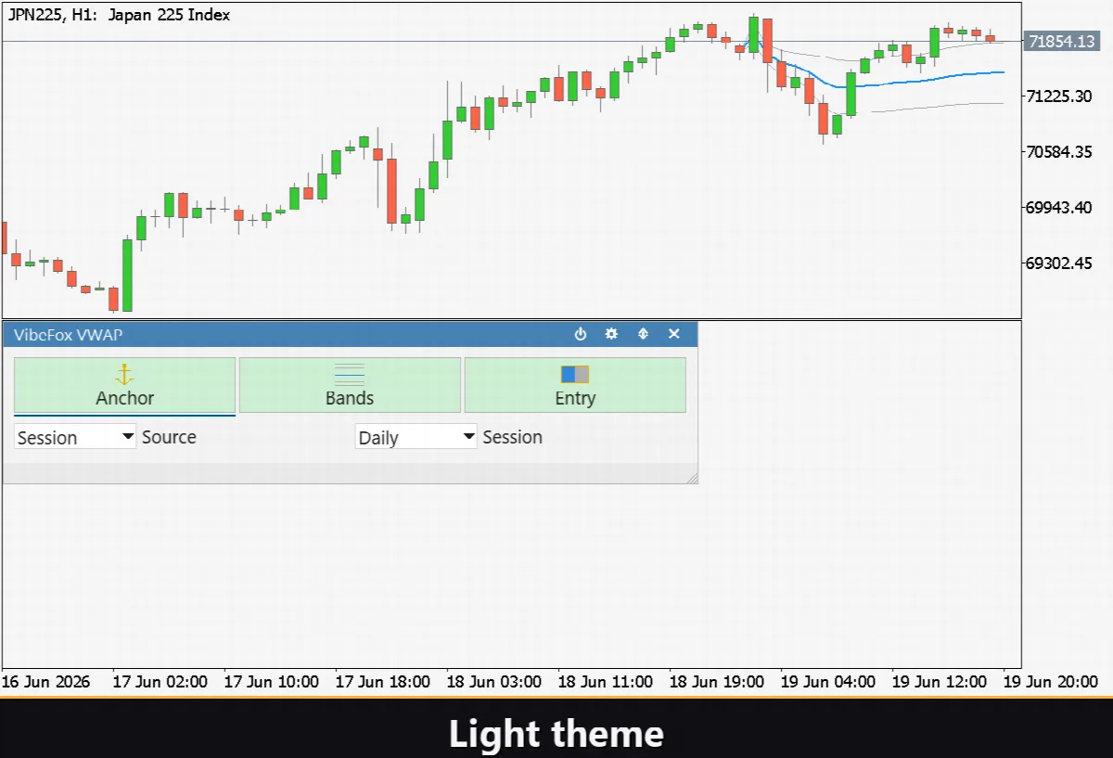Image resolution: width=1113 pixels, height=758 pixels.
Task: Switch to the Anchor tab
Action: pyautogui.click(x=125, y=385)
